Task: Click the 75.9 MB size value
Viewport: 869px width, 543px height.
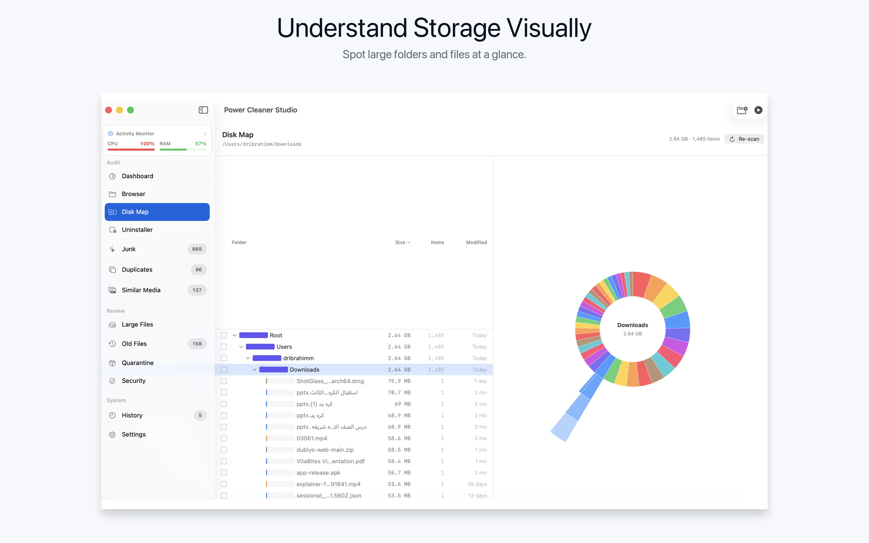Action: tap(399, 381)
